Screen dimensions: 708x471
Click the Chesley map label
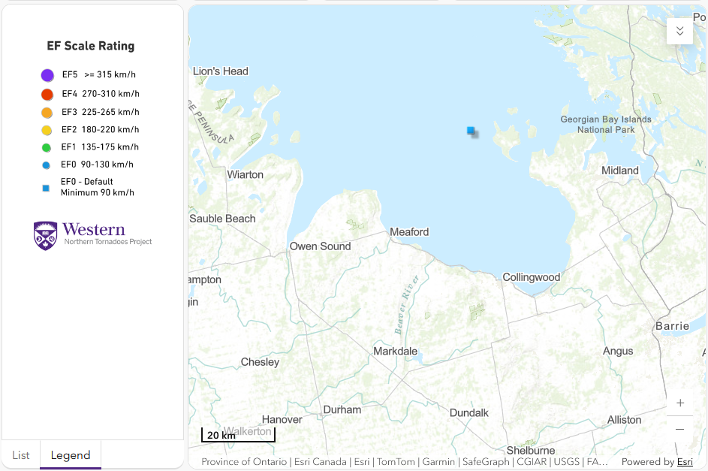coord(260,362)
